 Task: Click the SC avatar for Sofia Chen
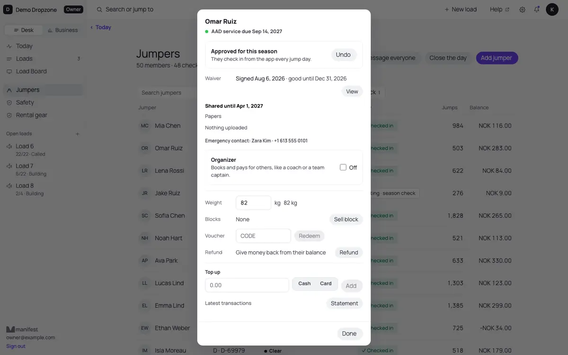pos(145,216)
